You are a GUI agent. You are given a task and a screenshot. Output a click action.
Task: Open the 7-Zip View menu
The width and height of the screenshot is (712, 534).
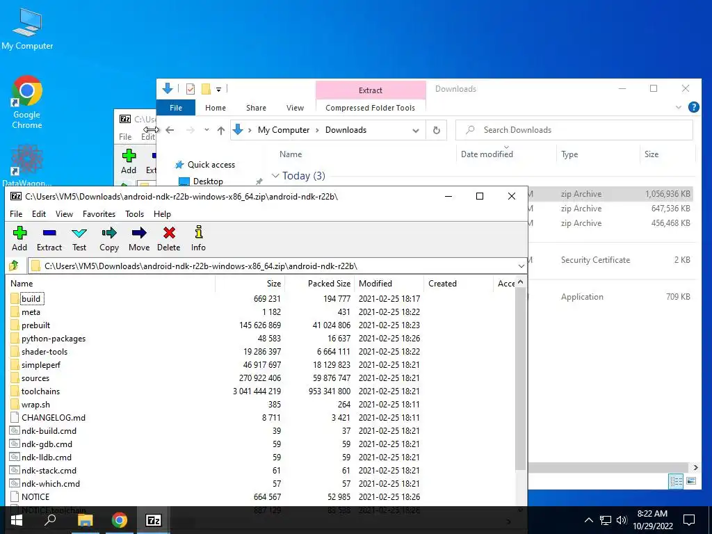[x=64, y=214]
